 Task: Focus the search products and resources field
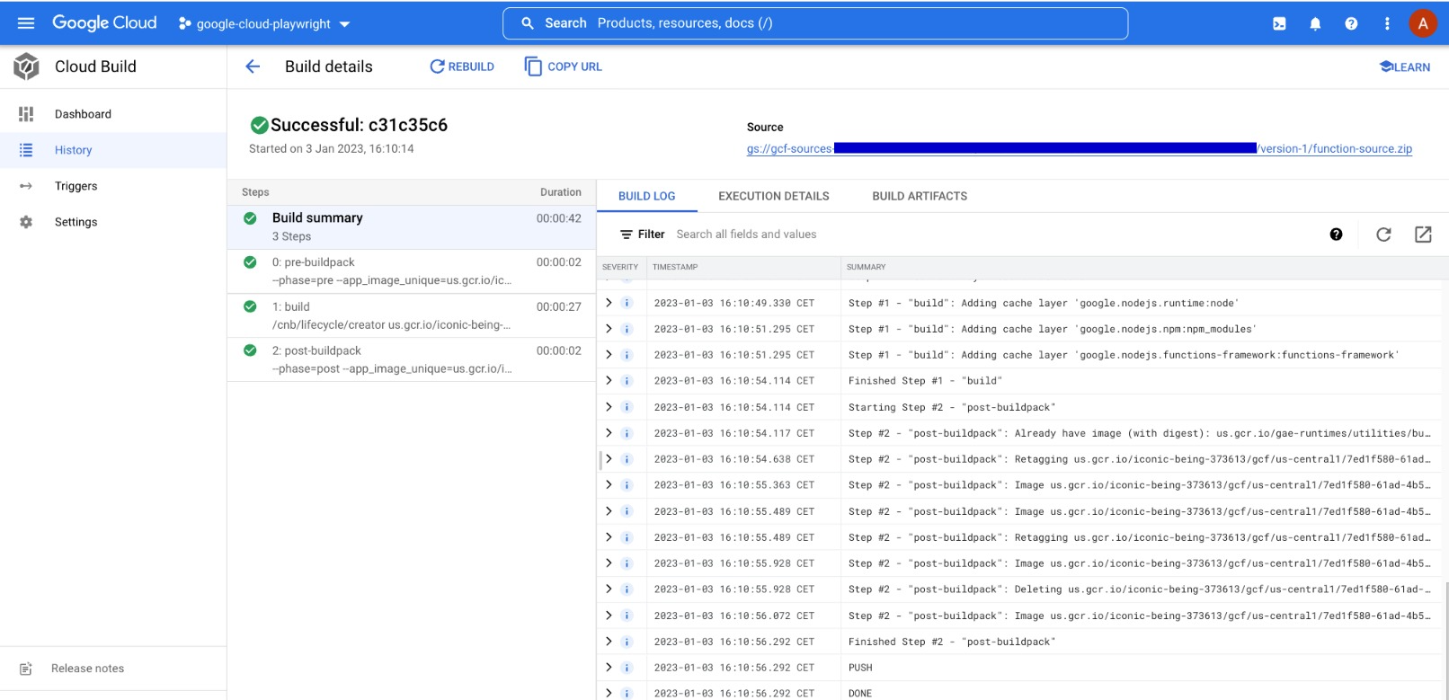(815, 23)
